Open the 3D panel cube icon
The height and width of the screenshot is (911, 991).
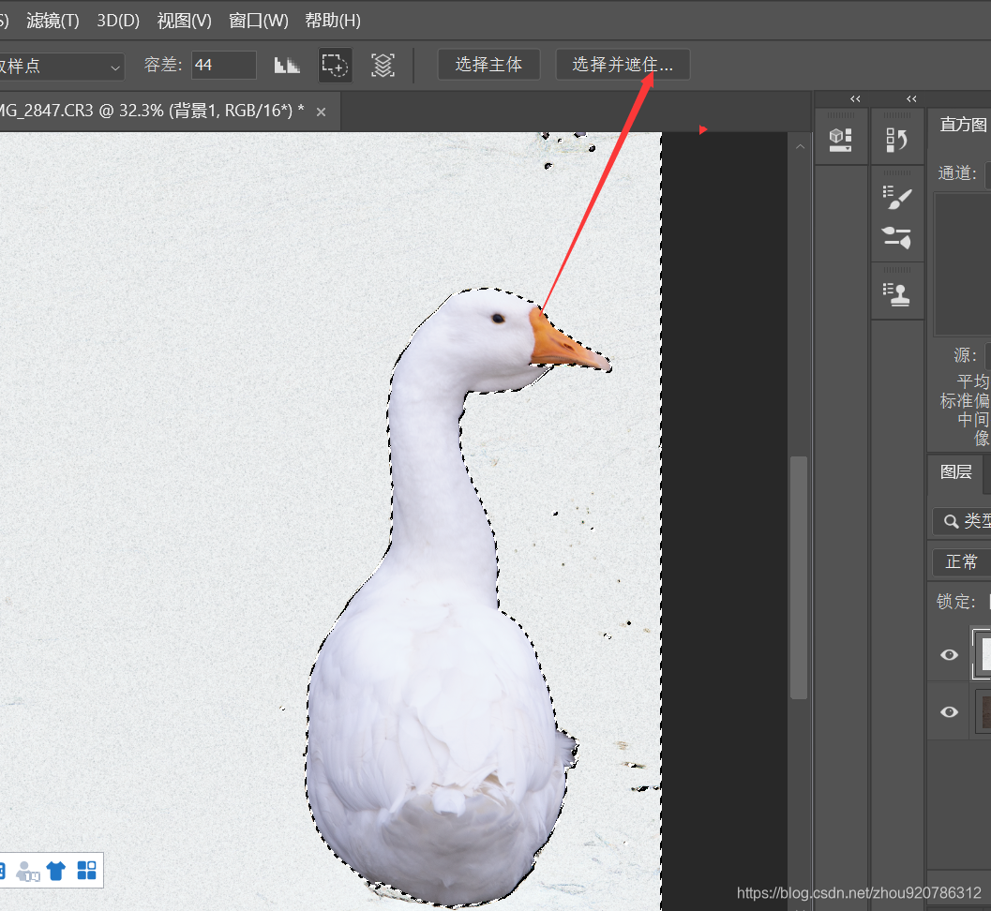click(841, 140)
